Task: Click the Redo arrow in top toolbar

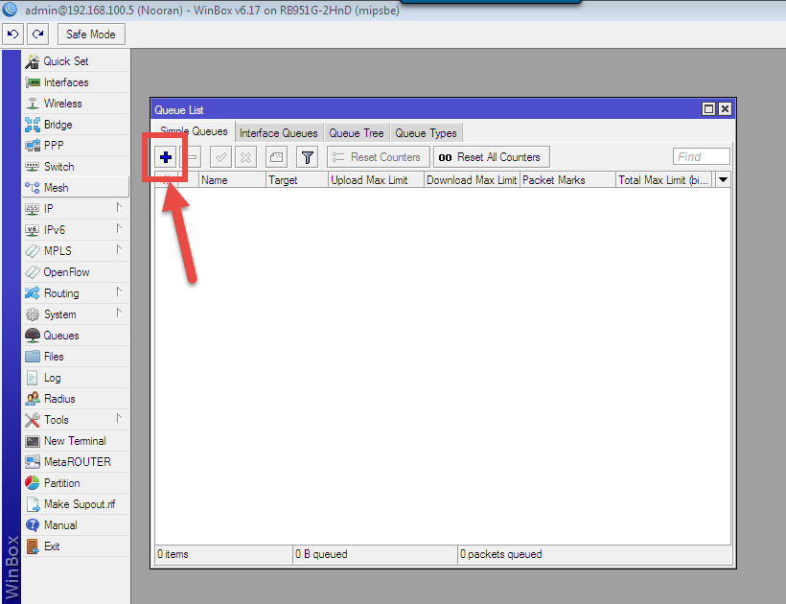Action: 37,35
